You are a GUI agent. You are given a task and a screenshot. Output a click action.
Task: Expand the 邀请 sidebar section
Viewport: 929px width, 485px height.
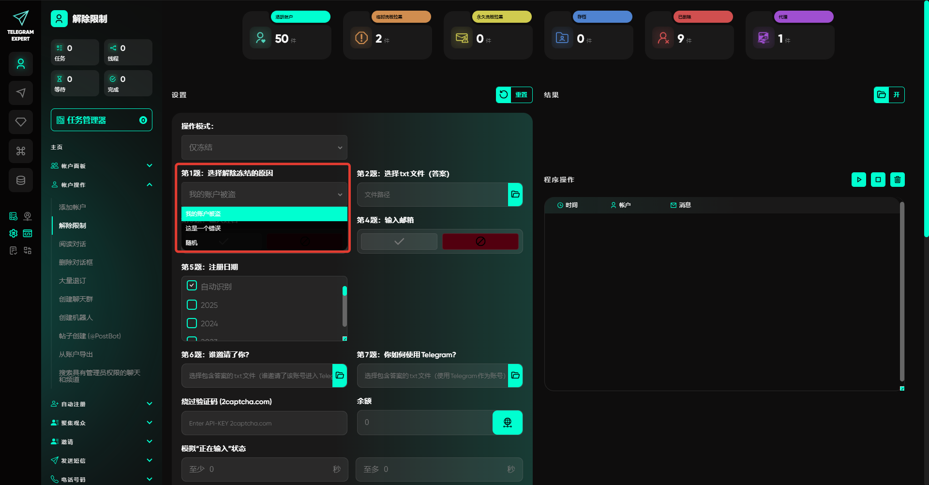pyautogui.click(x=102, y=442)
